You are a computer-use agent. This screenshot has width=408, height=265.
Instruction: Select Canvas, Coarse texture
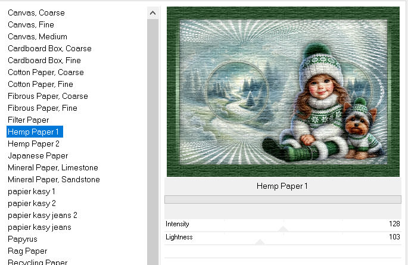(x=36, y=13)
